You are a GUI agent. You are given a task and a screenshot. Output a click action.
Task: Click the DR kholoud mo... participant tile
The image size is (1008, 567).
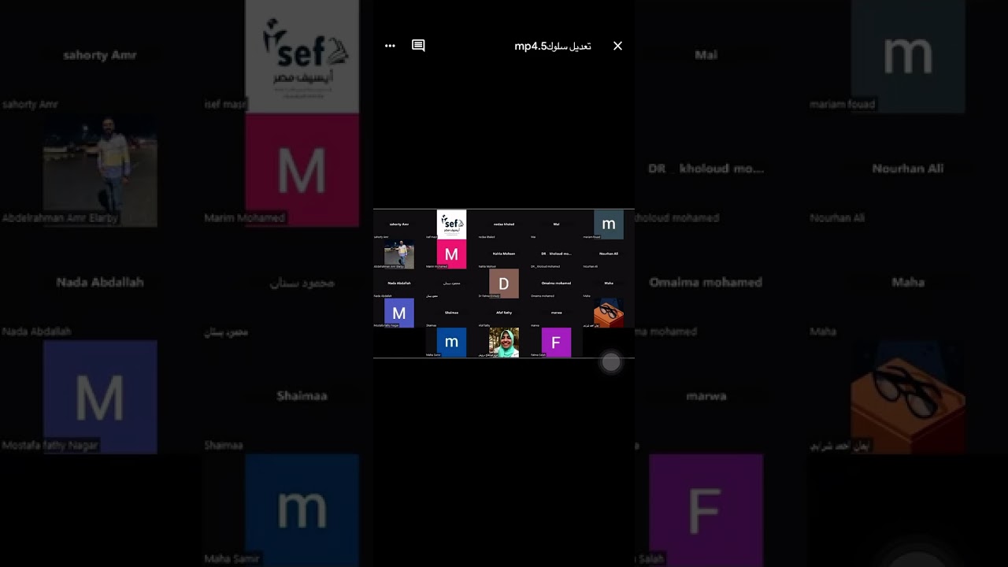tap(556, 254)
